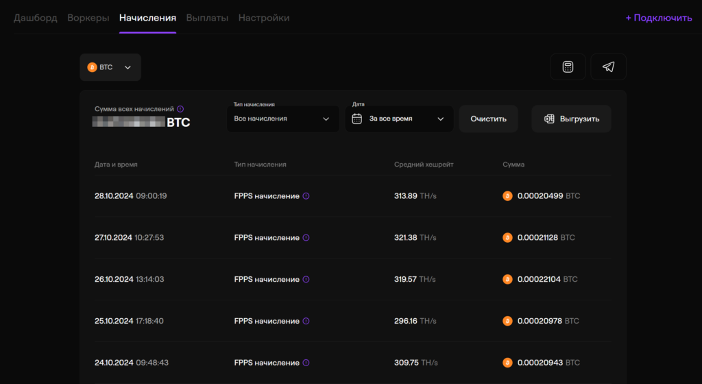702x384 pixels.
Task: Select date 28.10.2024 09:00:19
Action: (131, 196)
